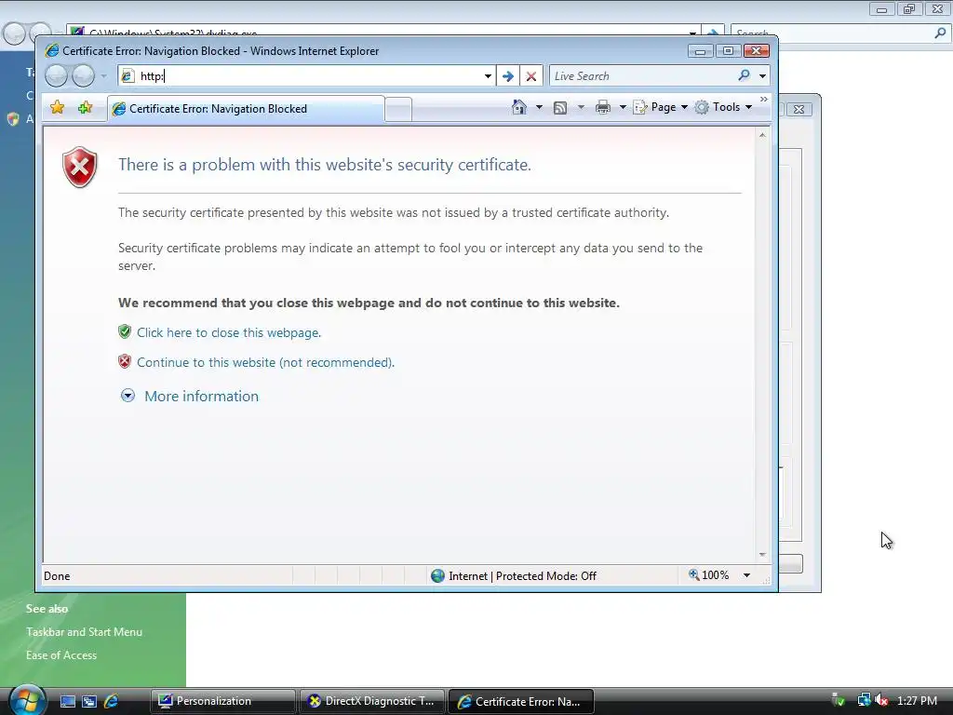Switch to DirectX Diagnostic Tool taskbar button
The height and width of the screenshot is (715, 953).
[x=372, y=702]
